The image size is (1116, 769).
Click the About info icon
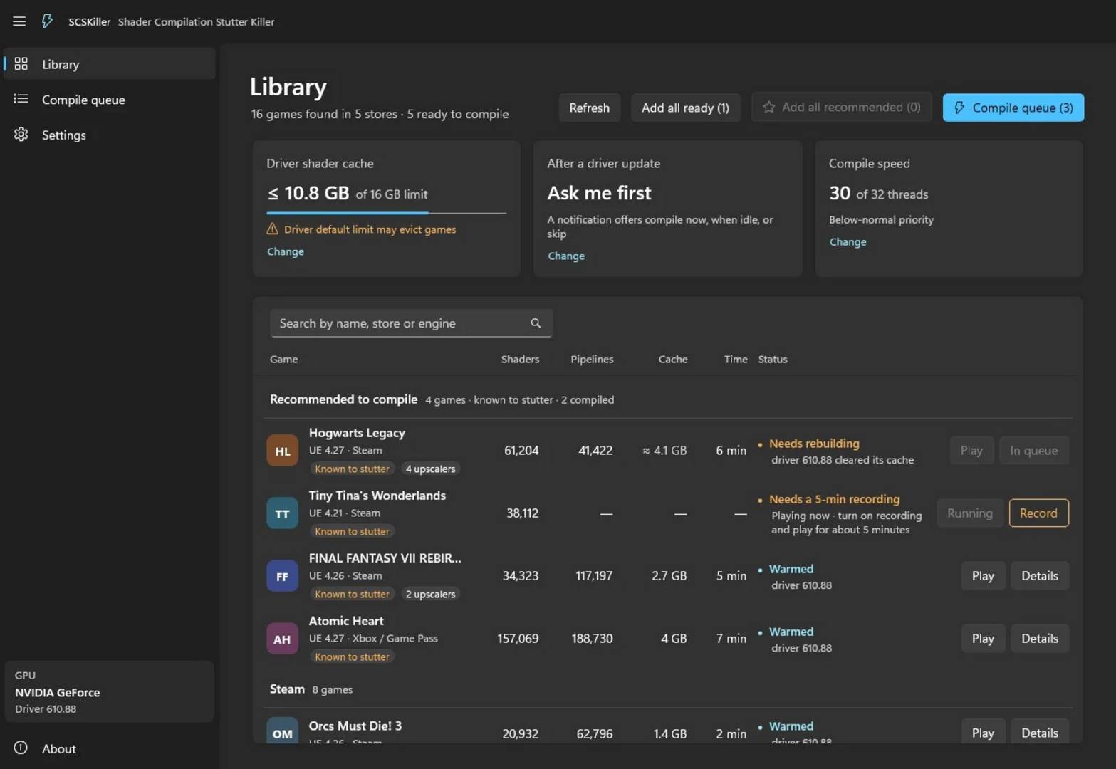click(x=21, y=748)
